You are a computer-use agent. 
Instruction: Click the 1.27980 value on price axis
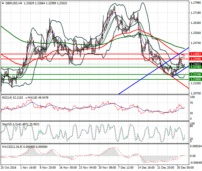point(195,3)
